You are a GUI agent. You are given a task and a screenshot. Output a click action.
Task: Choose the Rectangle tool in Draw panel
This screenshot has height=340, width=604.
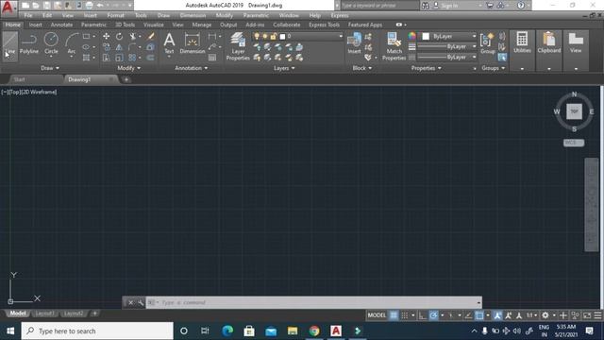(x=86, y=36)
